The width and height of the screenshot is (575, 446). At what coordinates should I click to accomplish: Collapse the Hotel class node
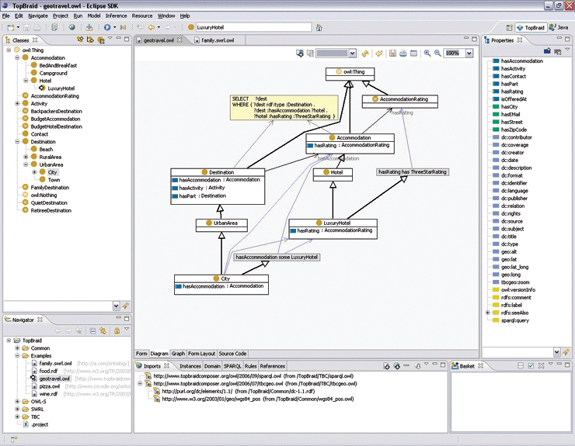[x=26, y=81]
